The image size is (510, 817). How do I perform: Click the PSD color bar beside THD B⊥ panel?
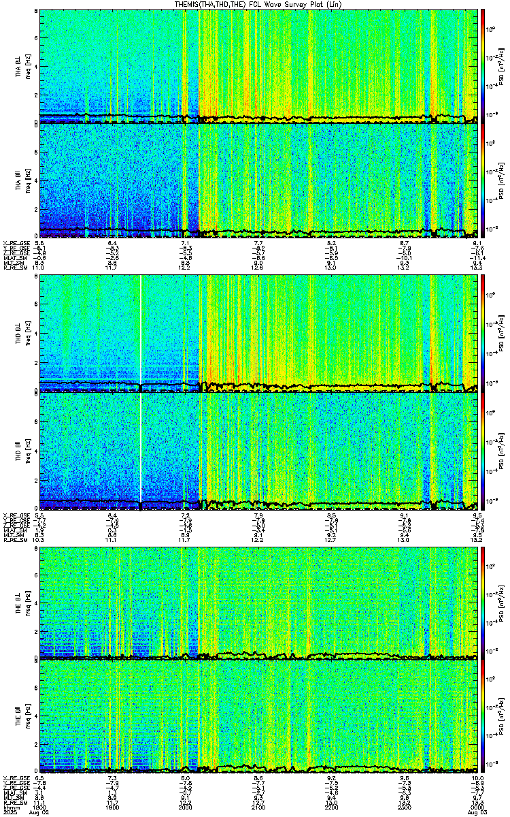click(483, 333)
